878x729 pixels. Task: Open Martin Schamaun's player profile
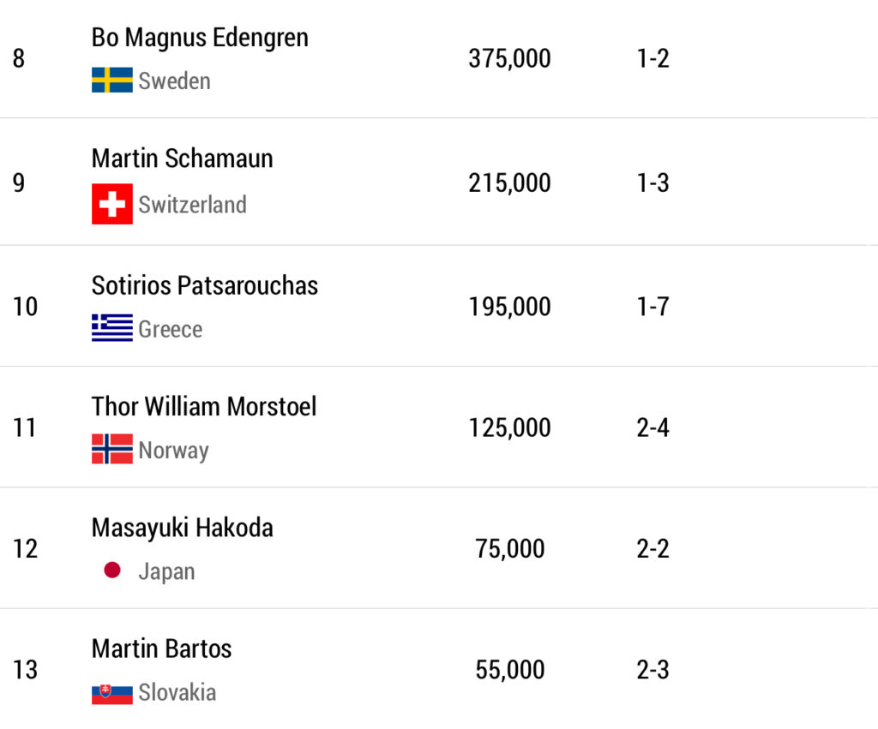click(x=182, y=158)
